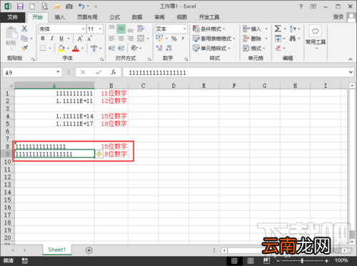Viewport: 357px width, 266px height.
Task: Apply the red font color
Action: [x=76, y=48]
